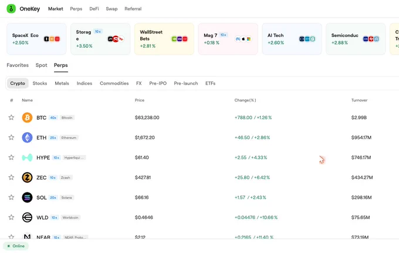Image resolution: width=399 pixels, height=253 pixels.
Task: Click the Worldcoin WLD icon
Action: coord(27,217)
